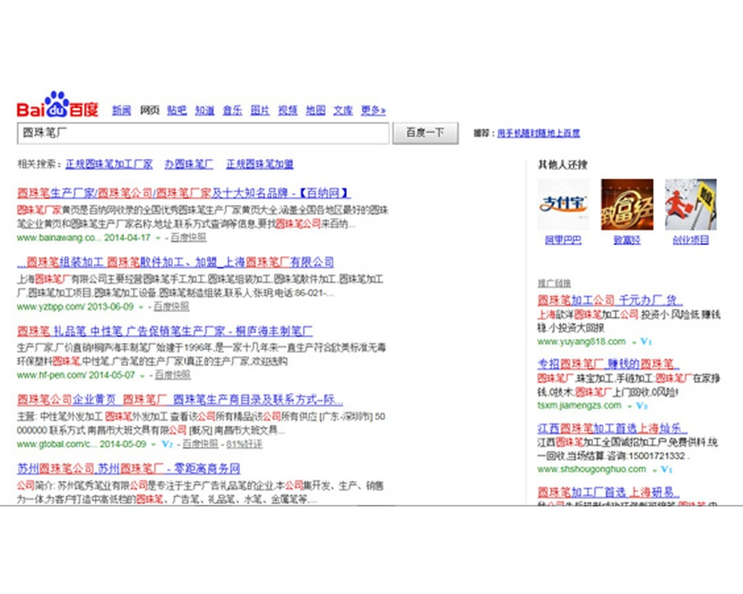Open ad 圆珠笔加工厂首选 上海研易

[x=609, y=492]
